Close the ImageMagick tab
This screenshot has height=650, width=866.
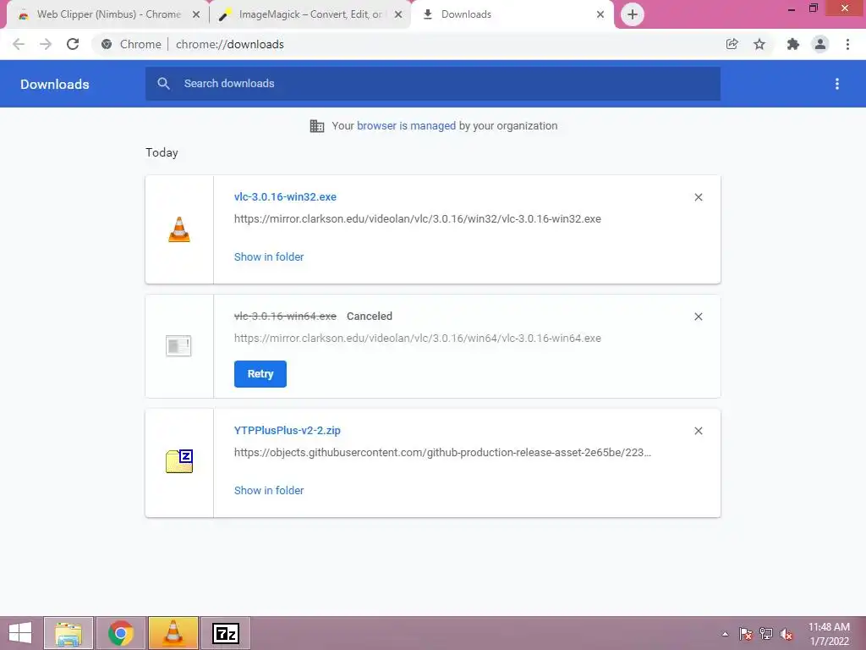398,14
